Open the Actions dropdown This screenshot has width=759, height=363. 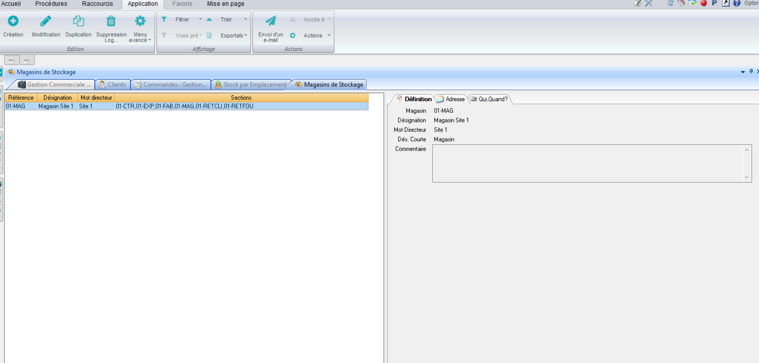point(329,35)
